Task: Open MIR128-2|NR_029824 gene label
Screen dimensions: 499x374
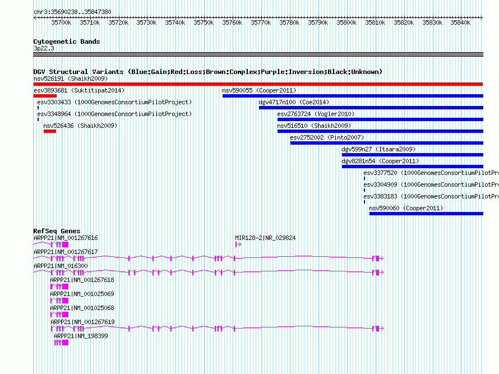Action: tap(265, 238)
